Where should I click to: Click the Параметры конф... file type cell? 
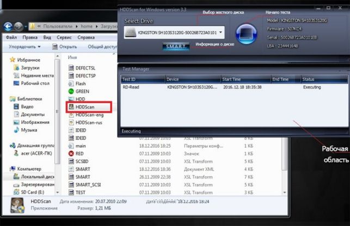(204, 146)
